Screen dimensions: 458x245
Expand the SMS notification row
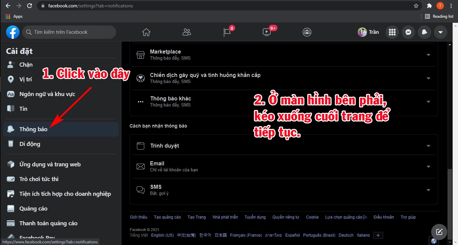coord(284,190)
